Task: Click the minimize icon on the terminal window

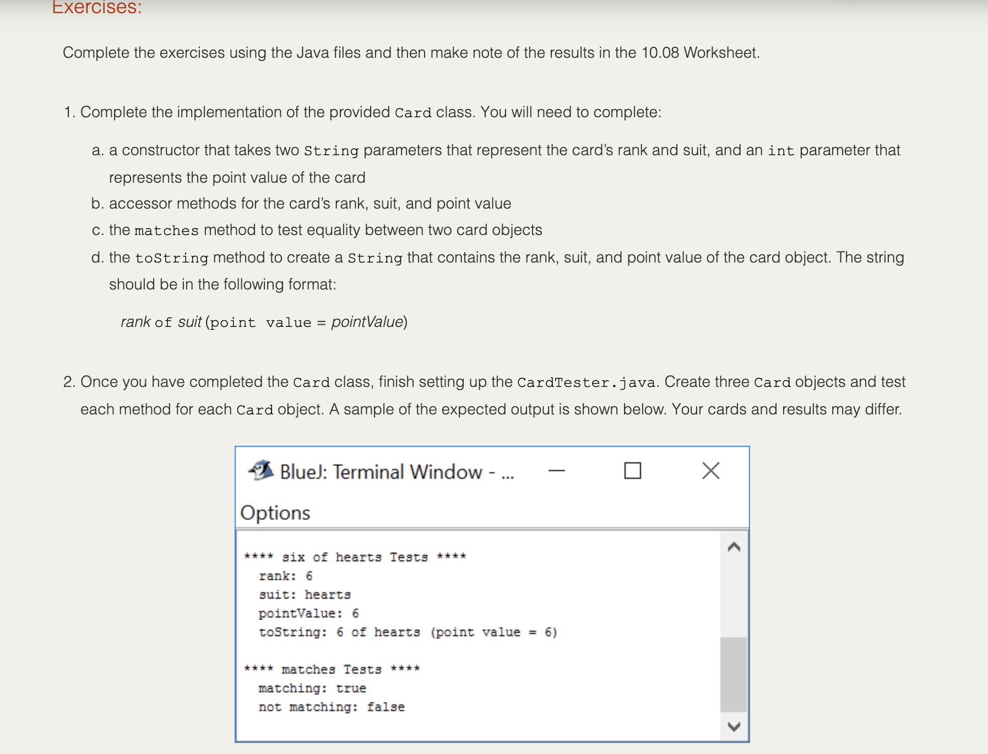Action: 557,471
